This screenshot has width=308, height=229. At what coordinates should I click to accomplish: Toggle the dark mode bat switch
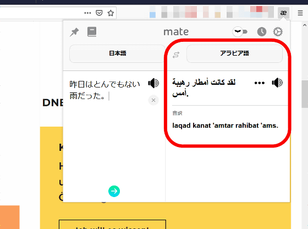(240, 31)
